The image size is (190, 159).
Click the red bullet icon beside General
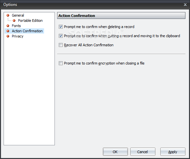[8, 15]
